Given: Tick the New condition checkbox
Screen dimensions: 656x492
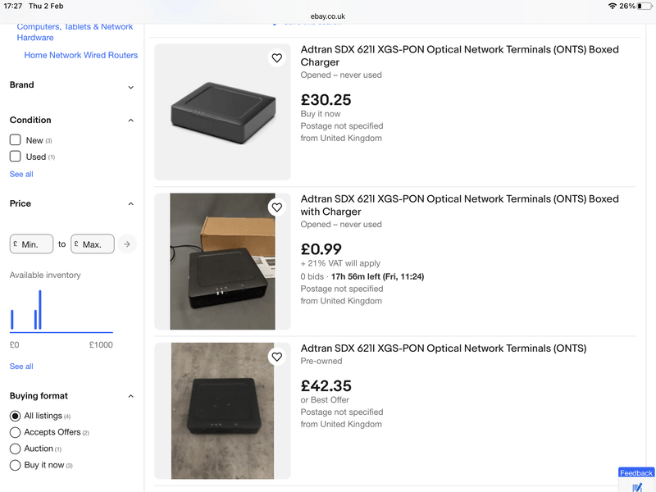Looking at the screenshot, I should point(15,140).
